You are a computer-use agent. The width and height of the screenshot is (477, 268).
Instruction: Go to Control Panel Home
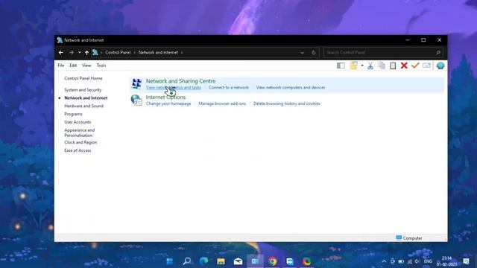[x=83, y=78]
